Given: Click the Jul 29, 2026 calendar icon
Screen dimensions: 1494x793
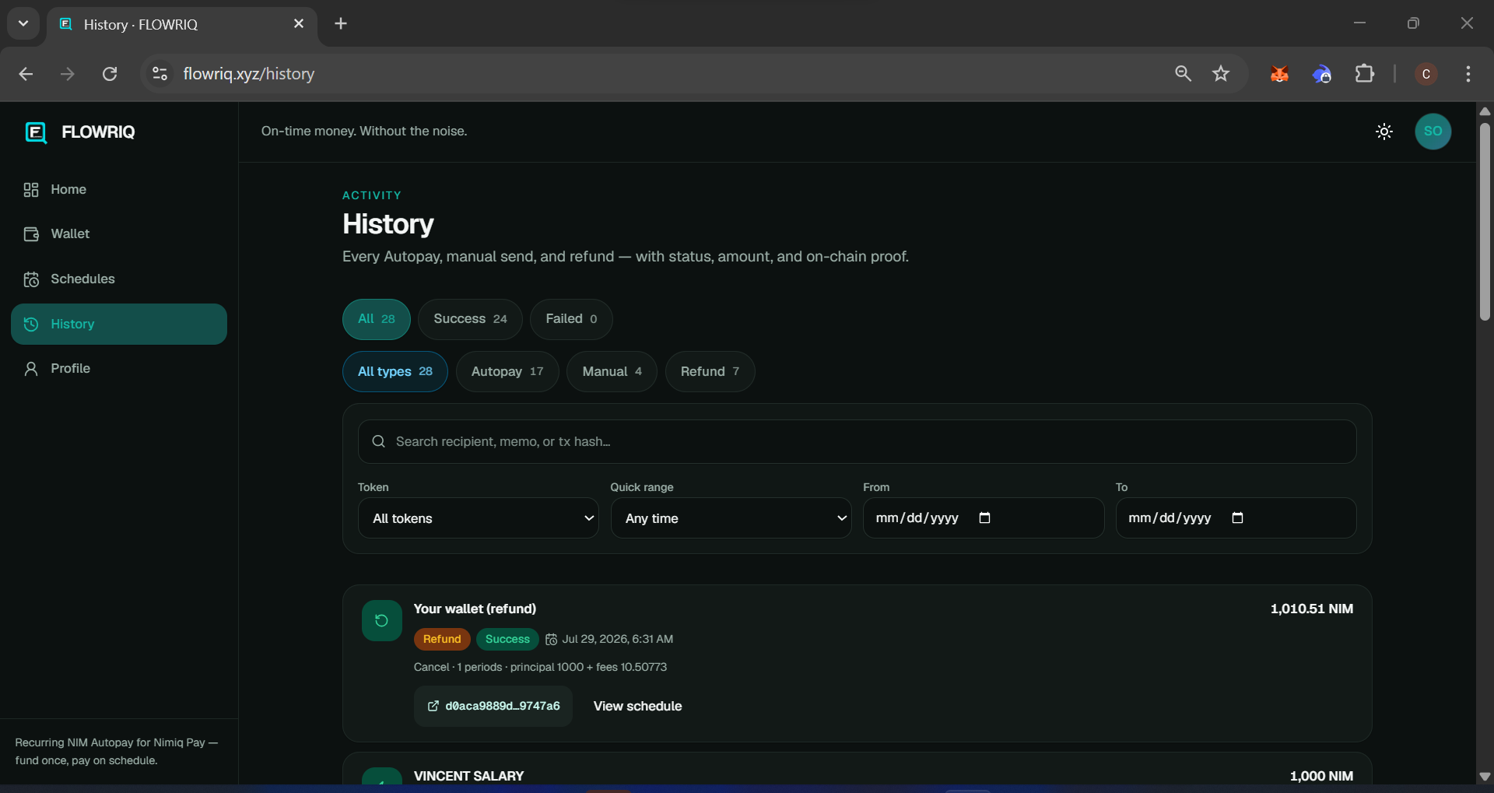Looking at the screenshot, I should pos(552,640).
